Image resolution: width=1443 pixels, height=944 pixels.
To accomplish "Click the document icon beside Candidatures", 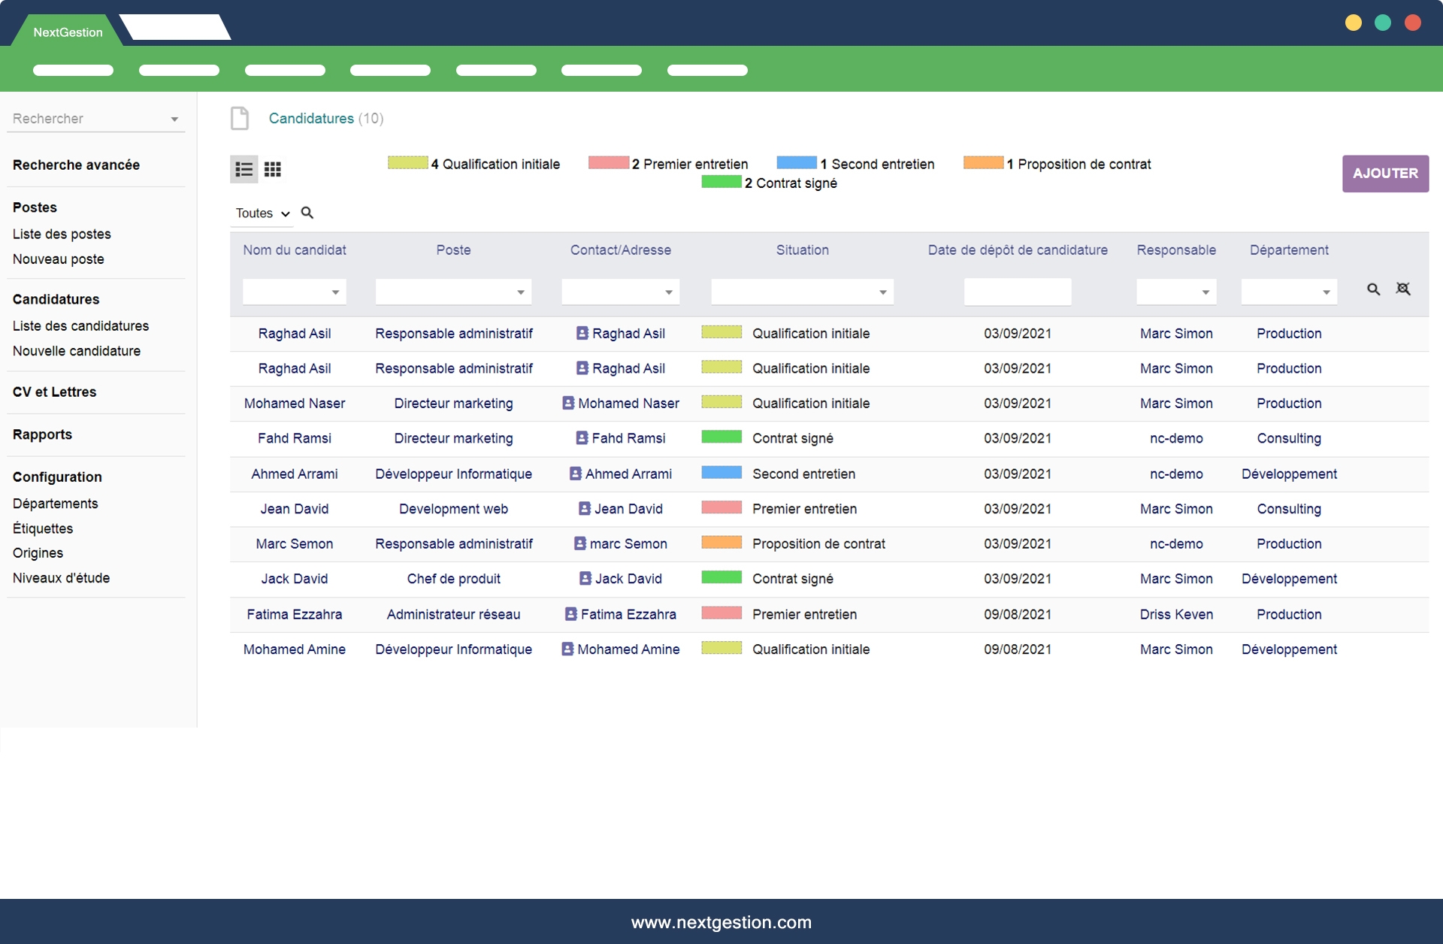I will 240,119.
